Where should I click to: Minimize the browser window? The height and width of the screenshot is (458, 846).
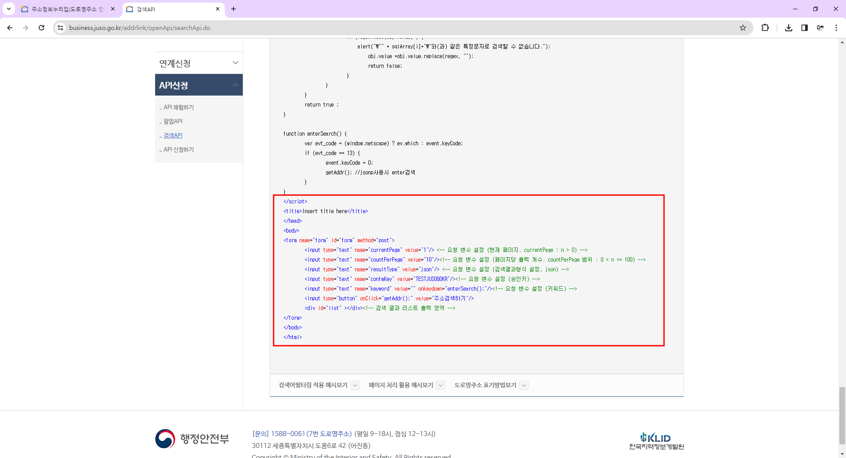pyautogui.click(x=795, y=9)
